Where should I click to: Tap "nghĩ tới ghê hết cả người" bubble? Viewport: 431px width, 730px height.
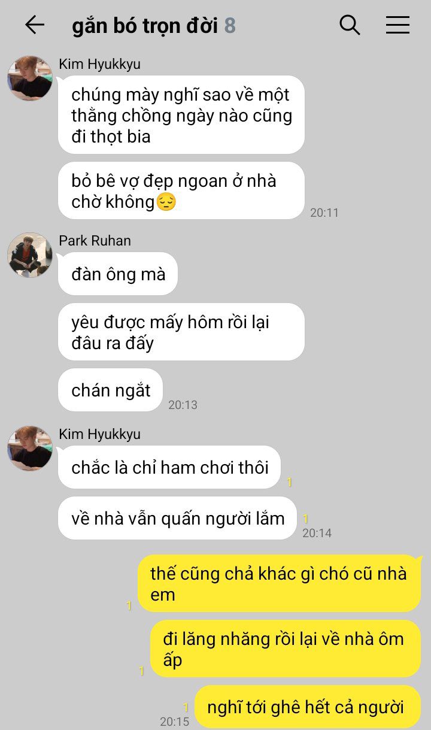pyautogui.click(x=308, y=707)
